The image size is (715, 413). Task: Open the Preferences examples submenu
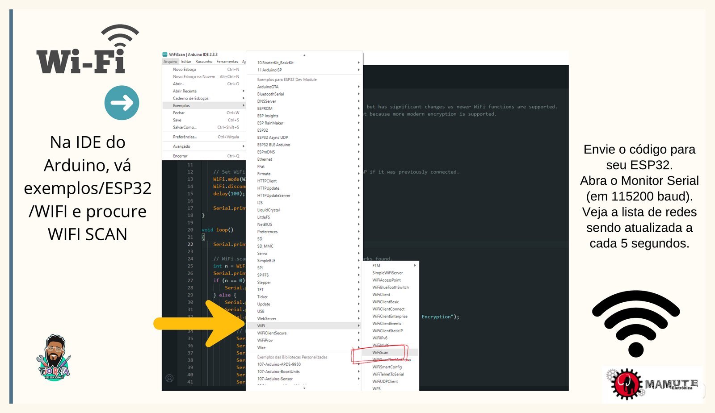point(304,232)
